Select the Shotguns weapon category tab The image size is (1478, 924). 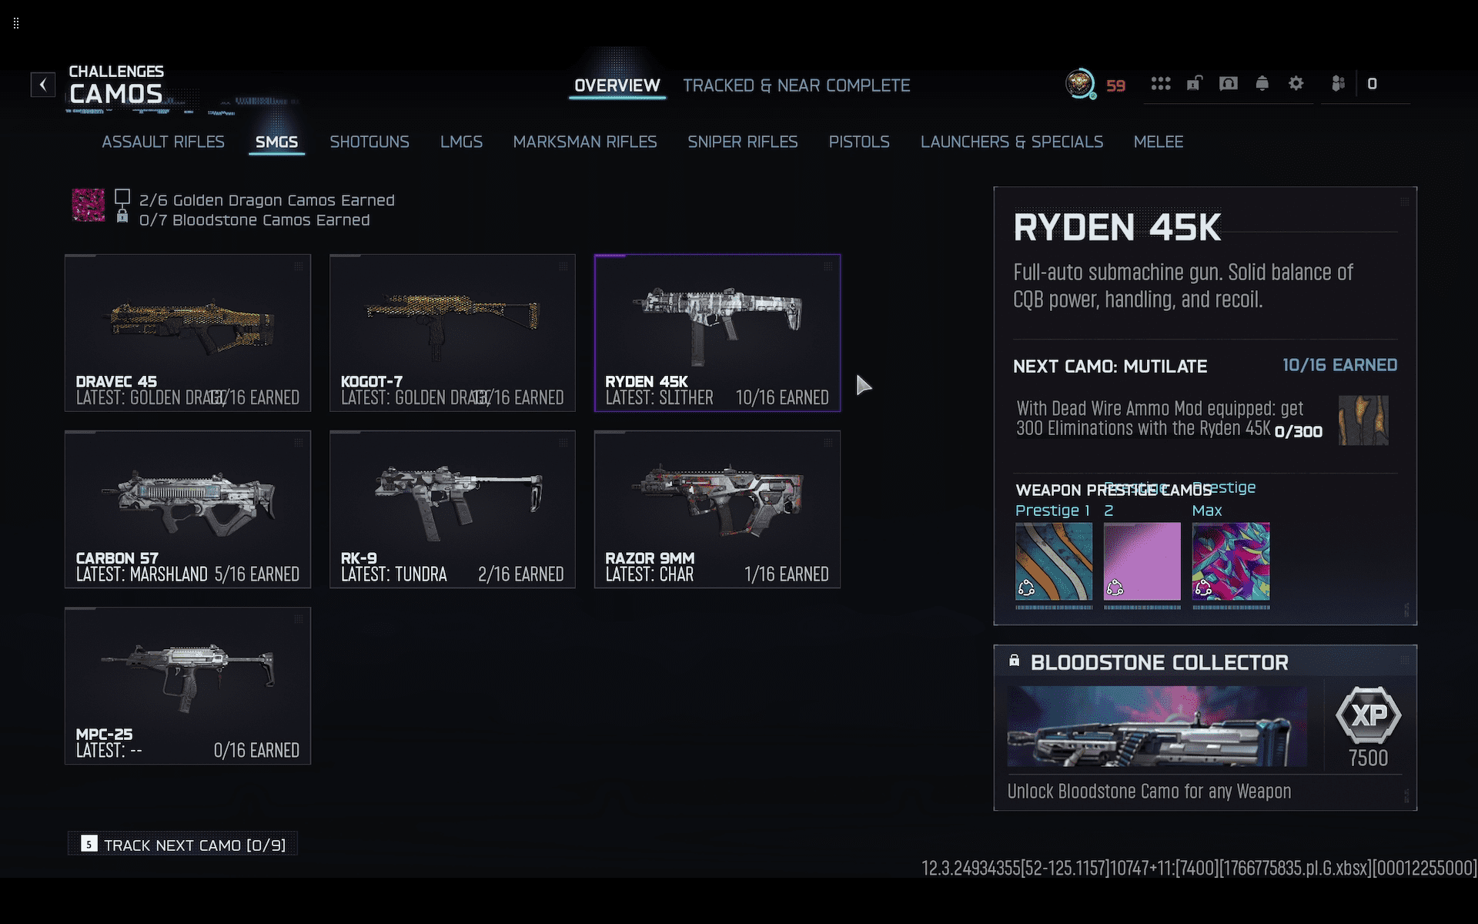(x=369, y=142)
